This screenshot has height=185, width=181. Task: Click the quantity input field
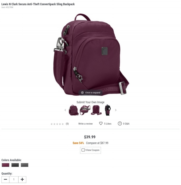[x=14, y=179]
